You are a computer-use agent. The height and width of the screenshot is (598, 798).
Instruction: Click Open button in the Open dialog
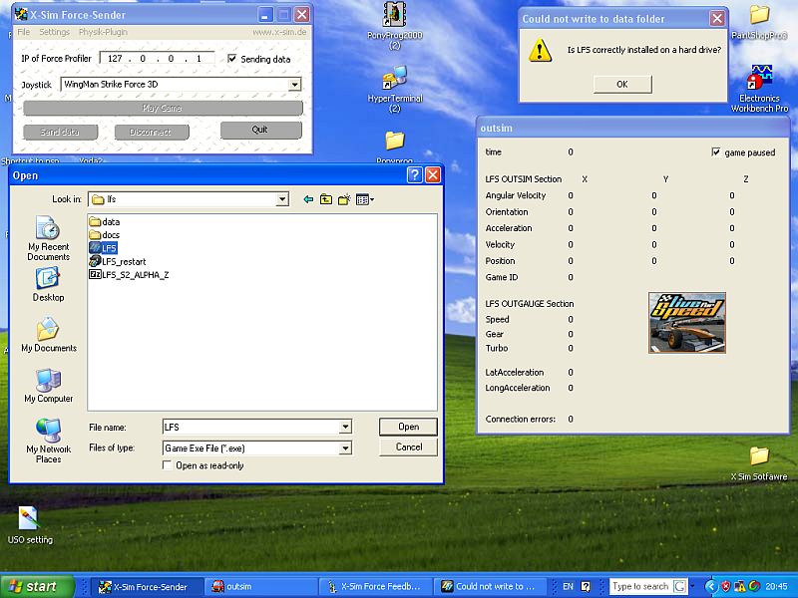tap(408, 427)
